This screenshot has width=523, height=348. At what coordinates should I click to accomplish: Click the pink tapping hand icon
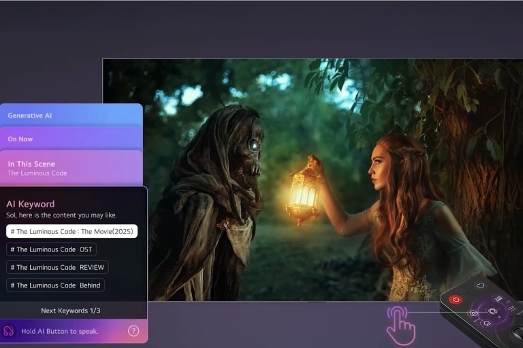tap(400, 326)
